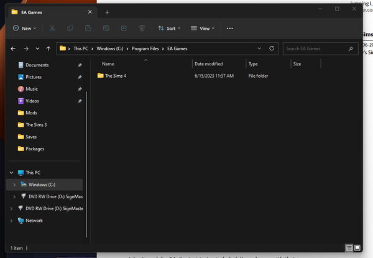Click the Copy icon in toolbar
Screen dimensions: 373x258
(x=70, y=29)
